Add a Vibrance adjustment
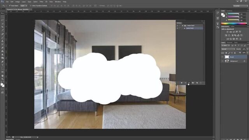The image size is (249, 140). pos(240,32)
